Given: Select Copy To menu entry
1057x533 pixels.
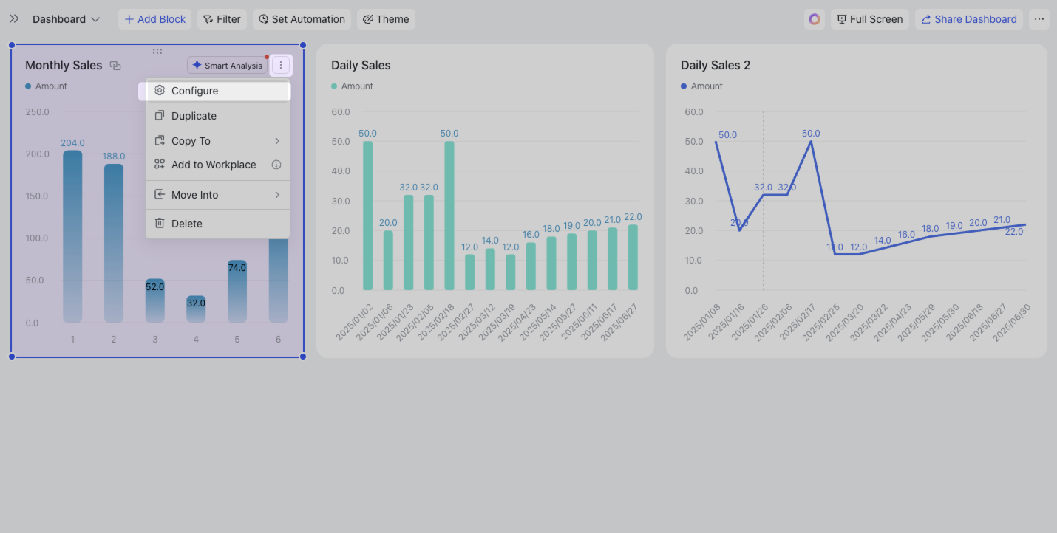Looking at the screenshot, I should (x=217, y=141).
